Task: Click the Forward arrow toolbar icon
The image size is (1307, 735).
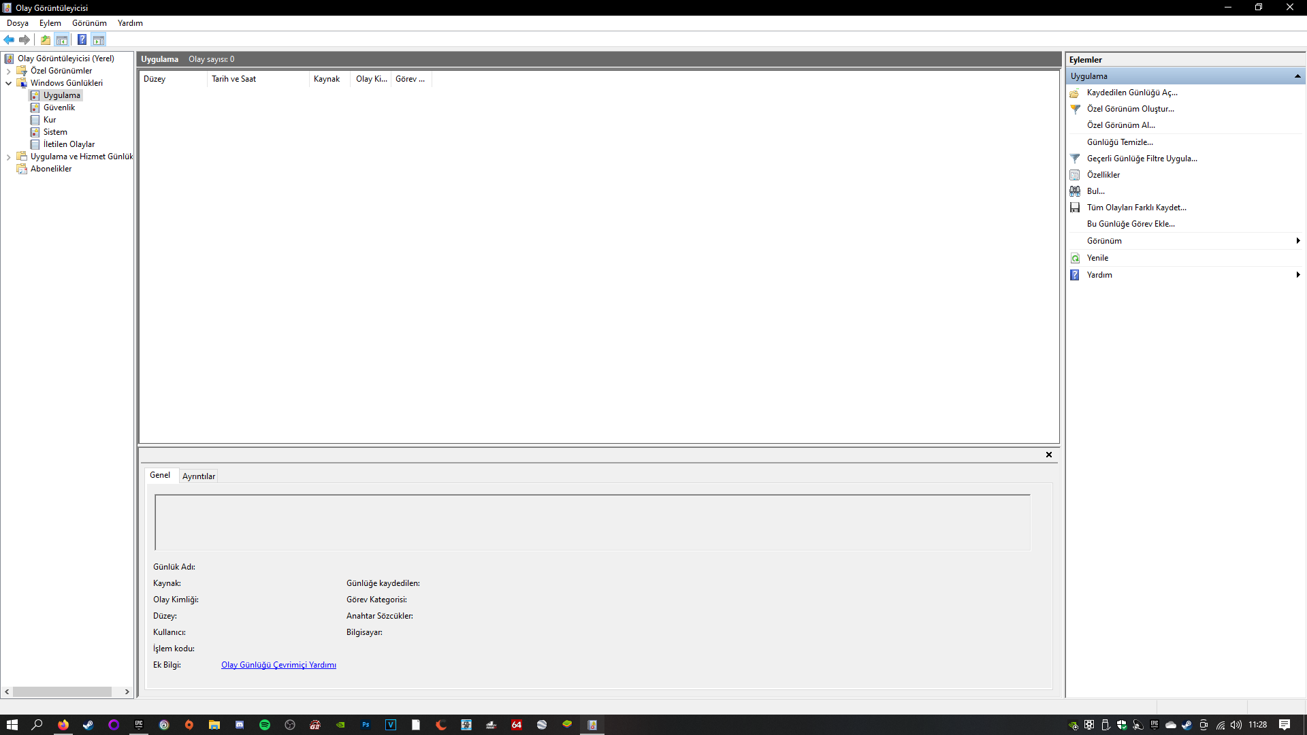Action: coord(25,39)
